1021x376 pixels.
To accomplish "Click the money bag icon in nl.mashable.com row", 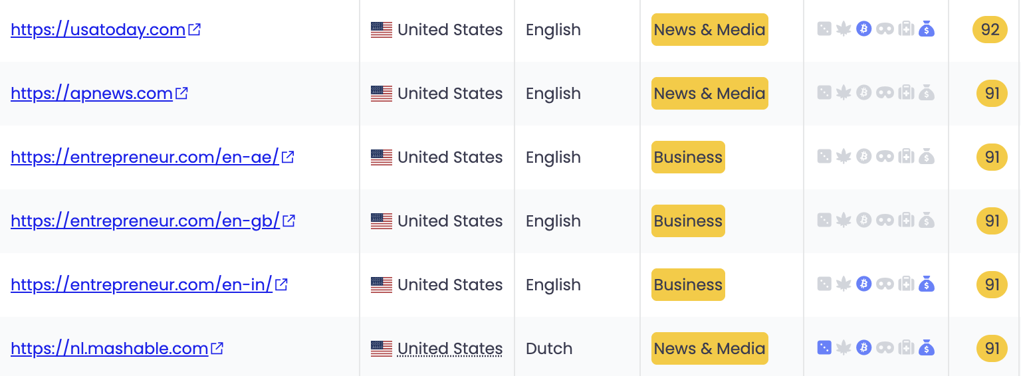I will 927,347.
